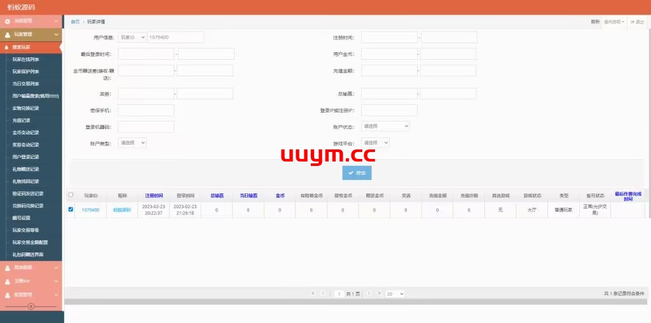The height and width of the screenshot is (323, 651).
Task: Click the next page arrow in pagination
Action: click(369, 293)
